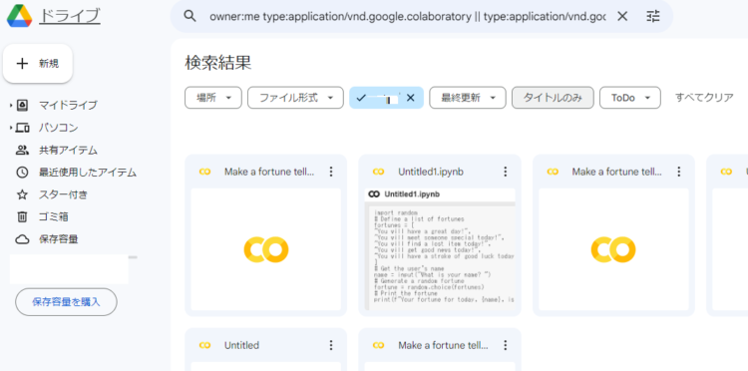Open the ドライブ home link
748x371 pixels.
[x=70, y=16]
